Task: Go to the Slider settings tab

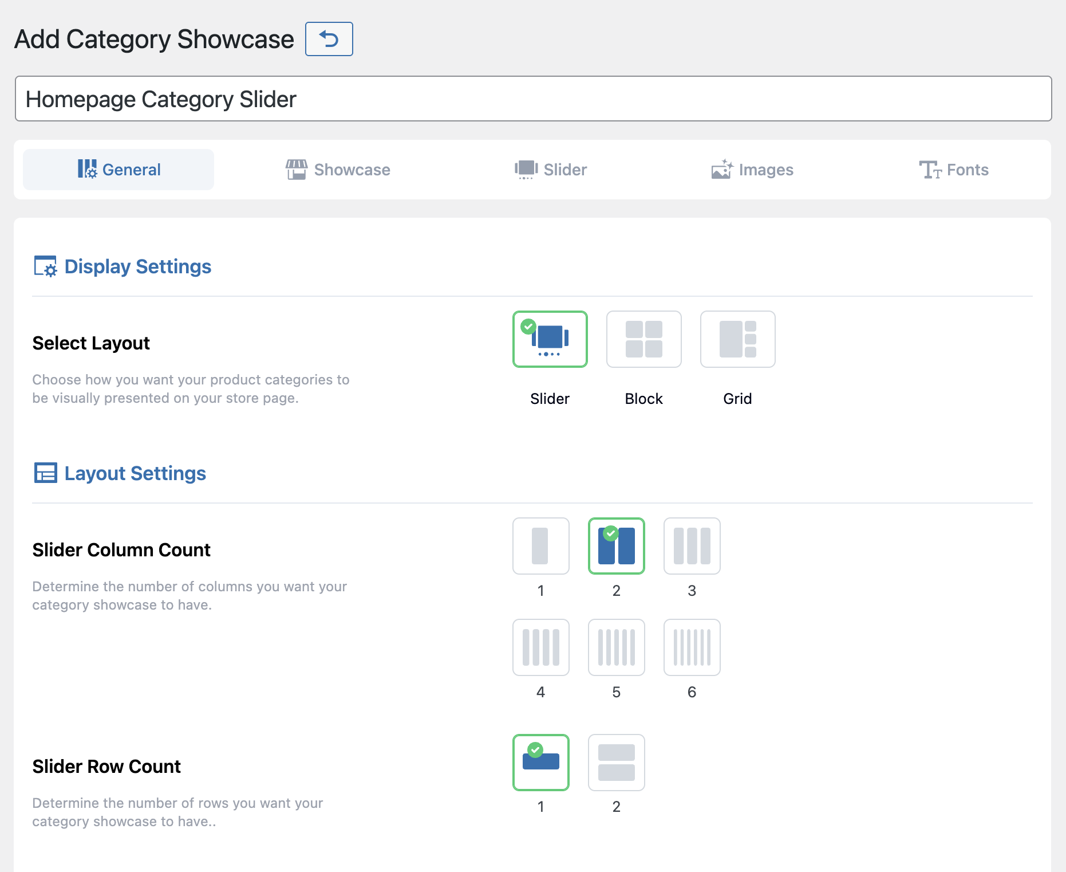Action: [551, 170]
